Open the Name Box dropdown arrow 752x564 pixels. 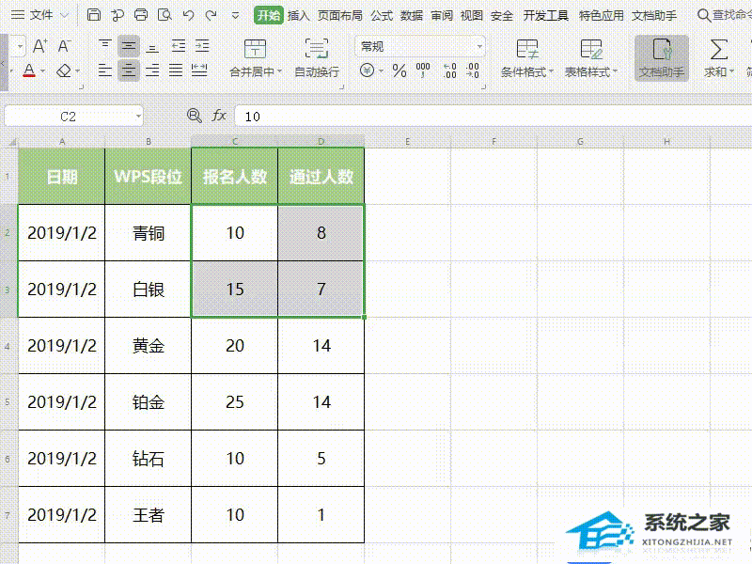[x=139, y=116]
